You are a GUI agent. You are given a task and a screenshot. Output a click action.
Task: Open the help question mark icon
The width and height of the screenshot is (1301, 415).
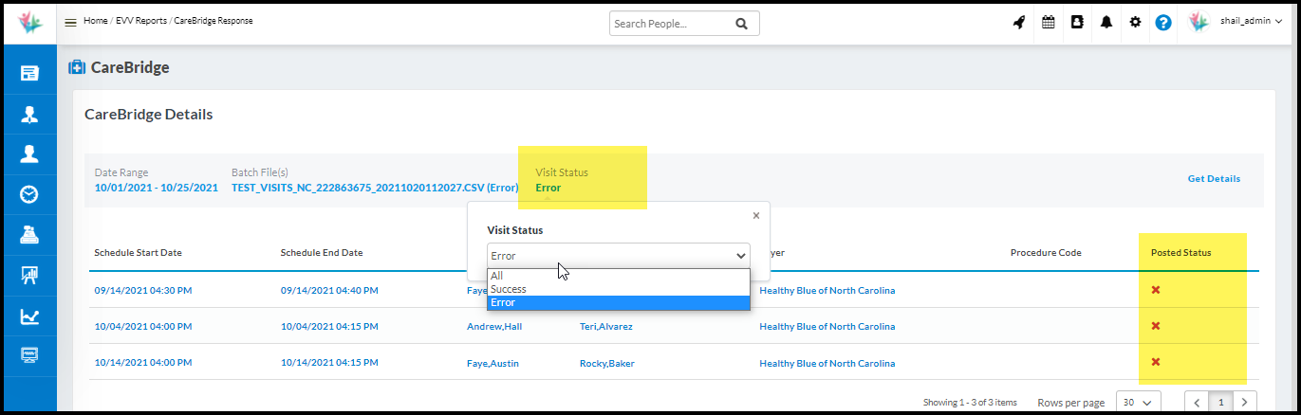(1163, 23)
